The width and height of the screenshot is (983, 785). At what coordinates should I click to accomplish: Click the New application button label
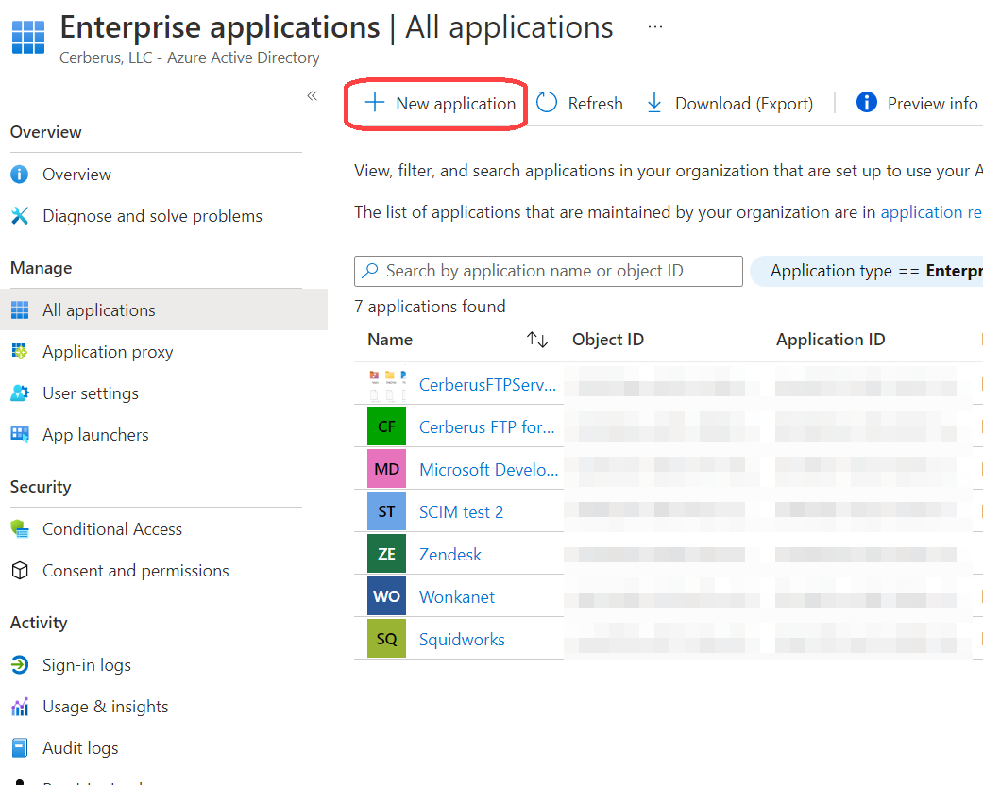(456, 104)
